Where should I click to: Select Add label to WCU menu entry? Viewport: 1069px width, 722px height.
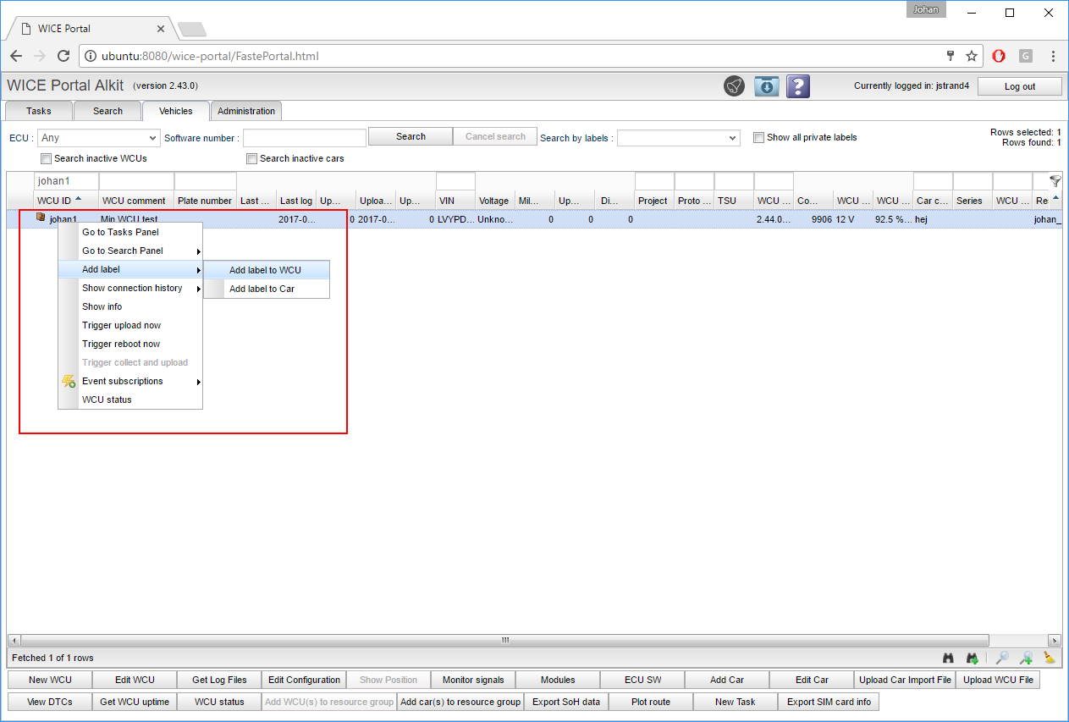click(x=265, y=271)
